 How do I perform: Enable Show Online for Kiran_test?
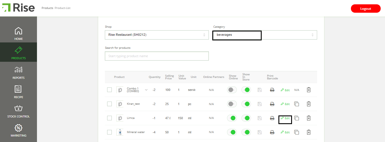pos(232,104)
